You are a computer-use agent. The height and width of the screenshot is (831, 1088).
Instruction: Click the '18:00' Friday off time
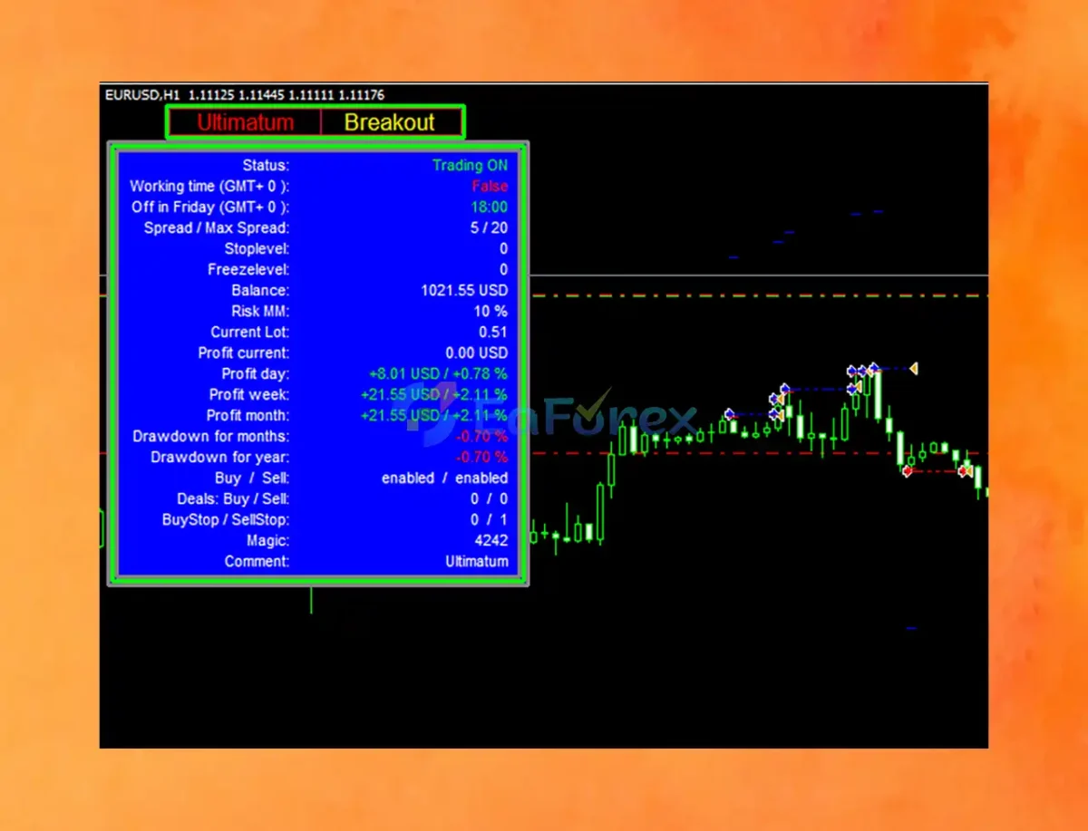coord(490,207)
